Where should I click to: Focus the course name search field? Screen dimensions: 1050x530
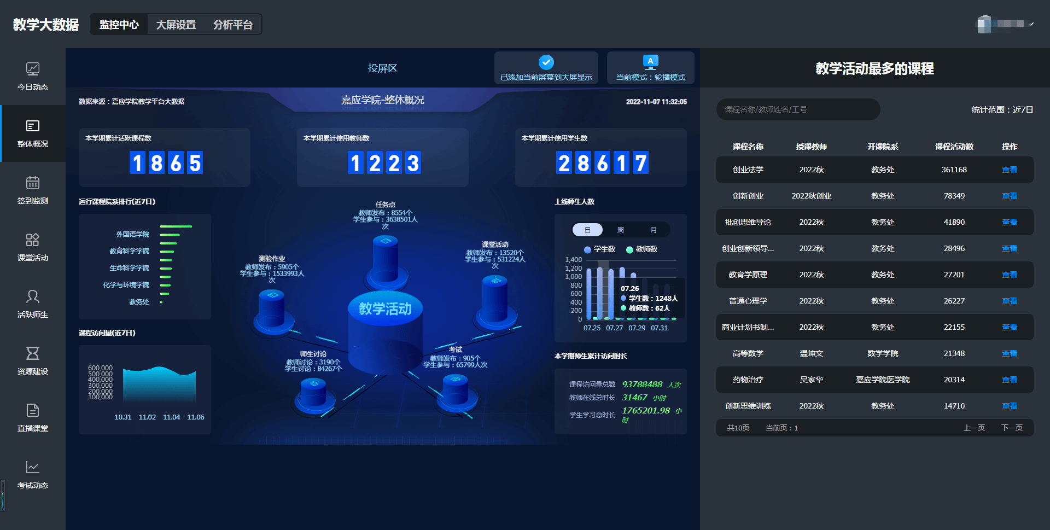[798, 109]
